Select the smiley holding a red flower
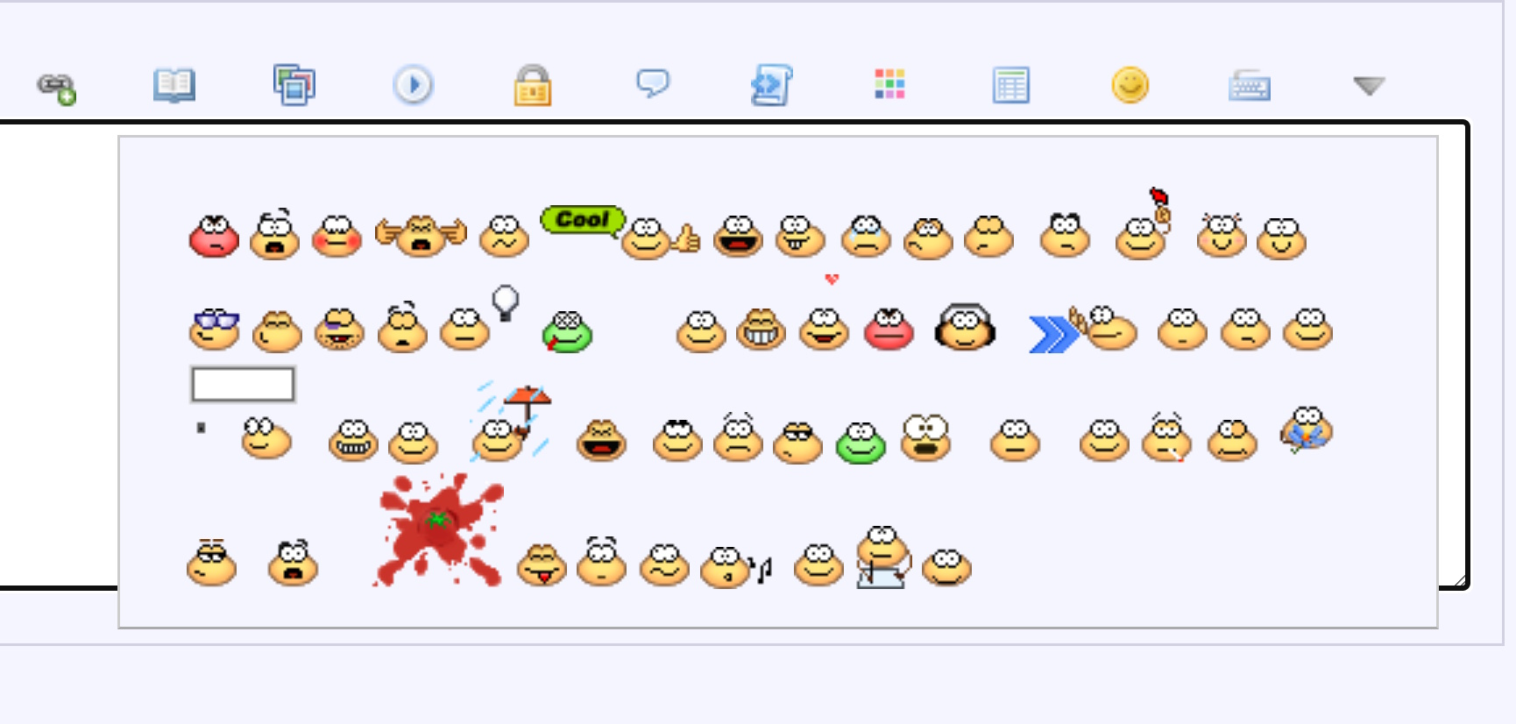1516x724 pixels. 1144,224
